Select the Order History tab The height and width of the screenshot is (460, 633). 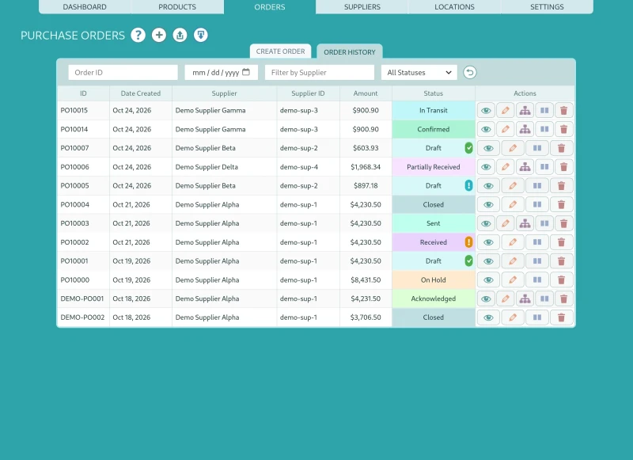click(x=350, y=51)
